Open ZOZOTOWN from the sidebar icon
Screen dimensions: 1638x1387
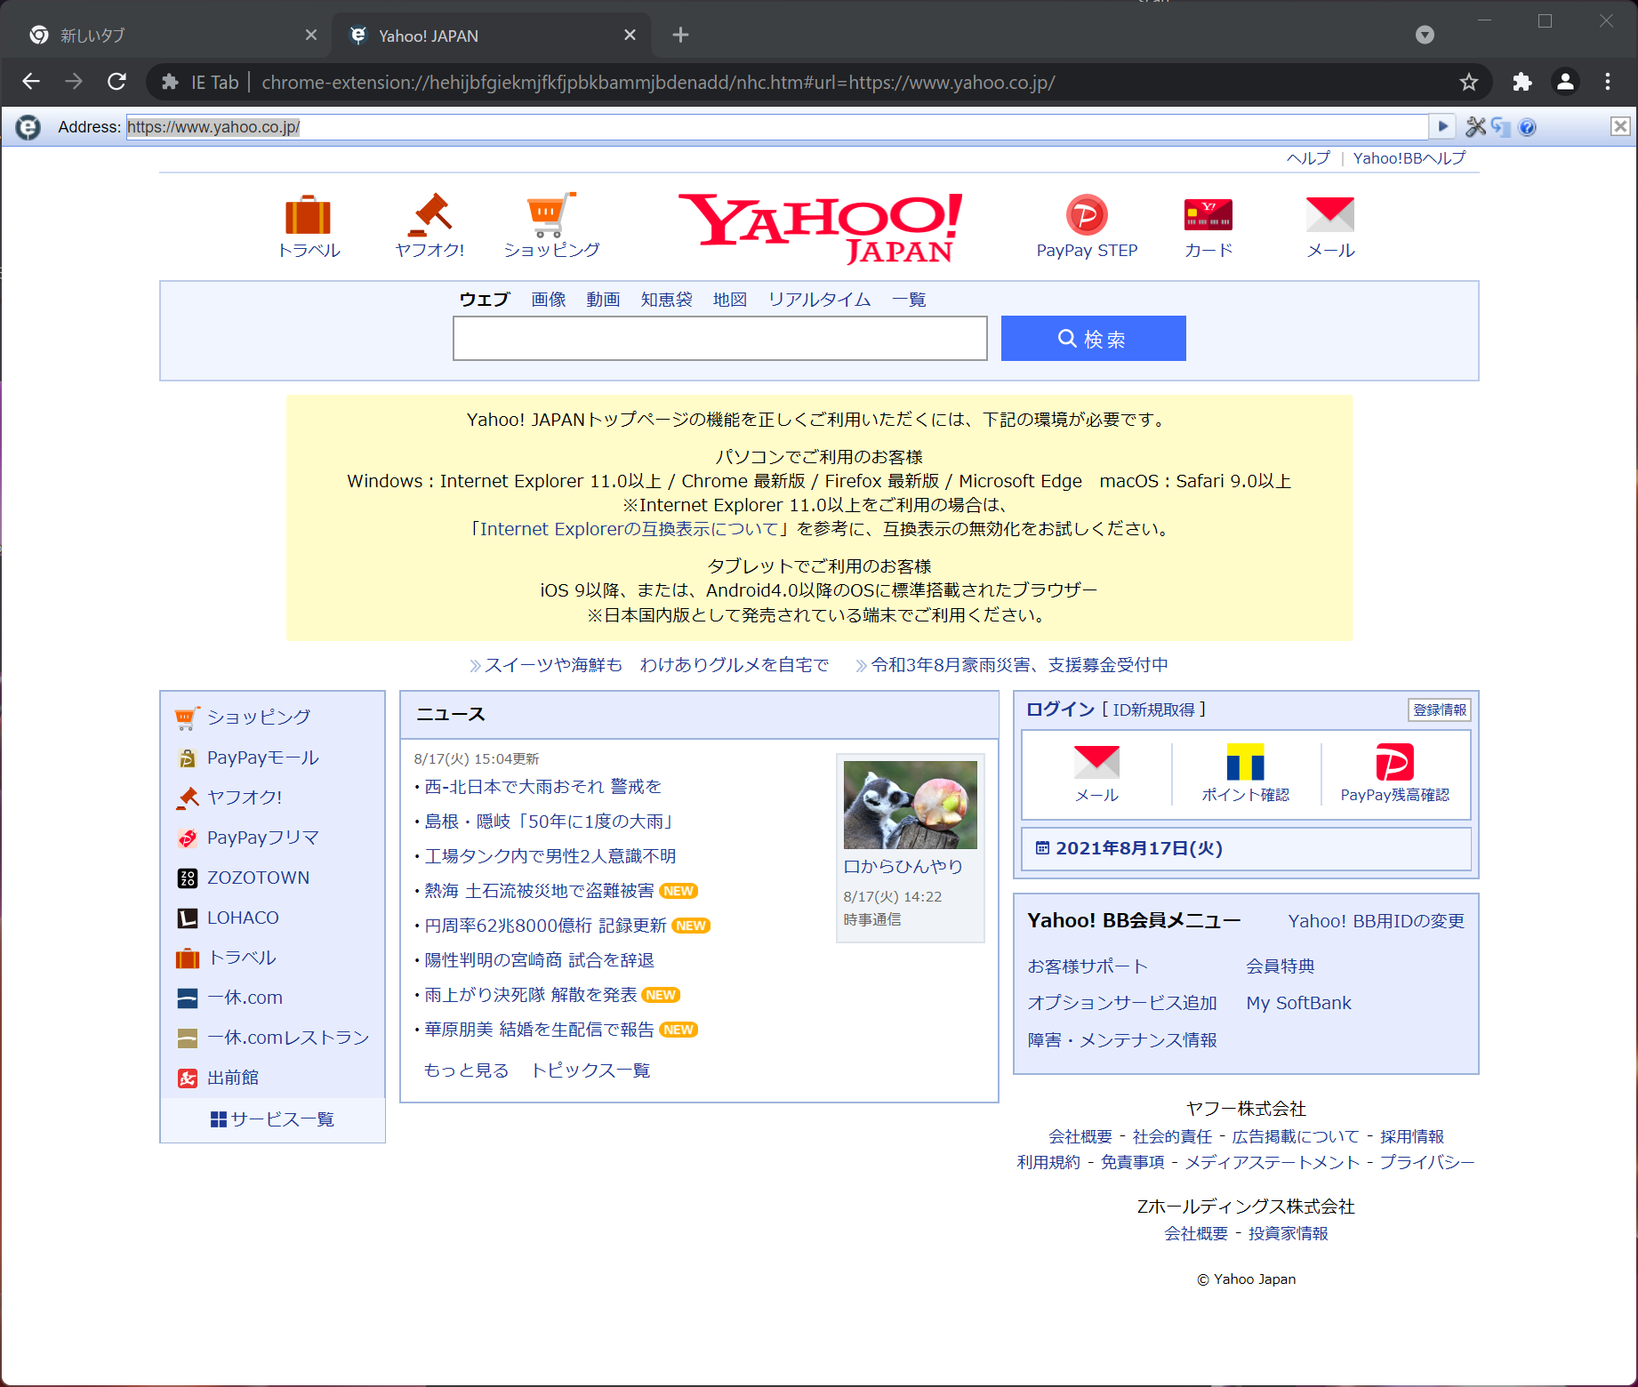click(x=188, y=878)
